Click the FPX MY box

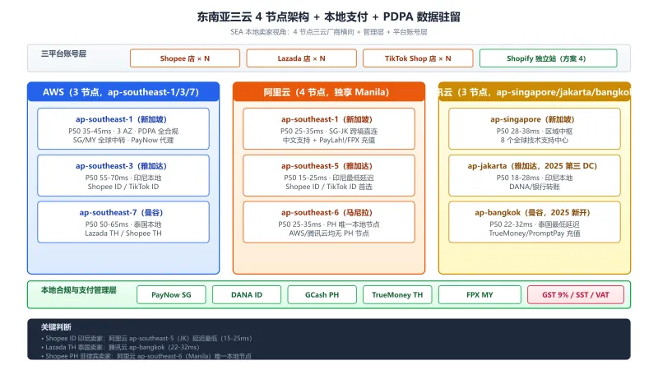480,294
